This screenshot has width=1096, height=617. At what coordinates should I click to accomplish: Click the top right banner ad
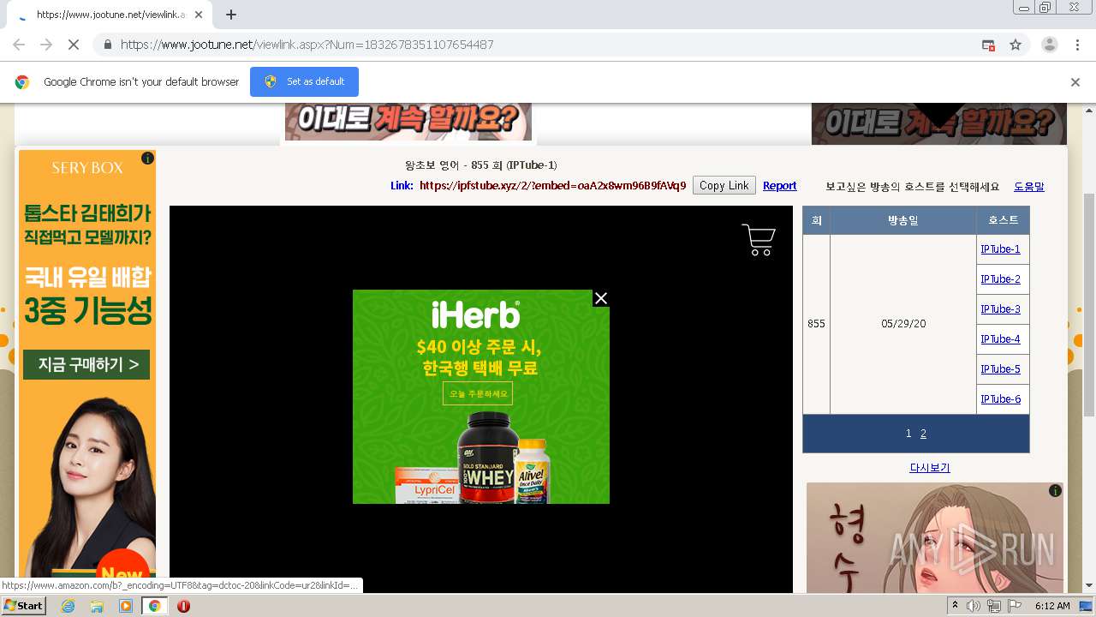tap(939, 124)
